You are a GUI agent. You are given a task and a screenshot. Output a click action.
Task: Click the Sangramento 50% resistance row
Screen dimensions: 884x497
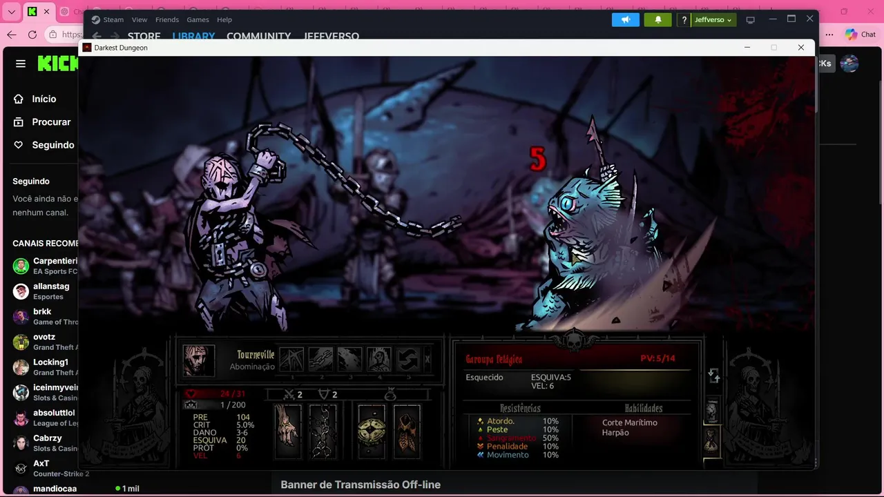pos(518,438)
